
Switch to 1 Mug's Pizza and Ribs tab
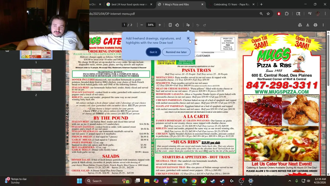click(181, 4)
